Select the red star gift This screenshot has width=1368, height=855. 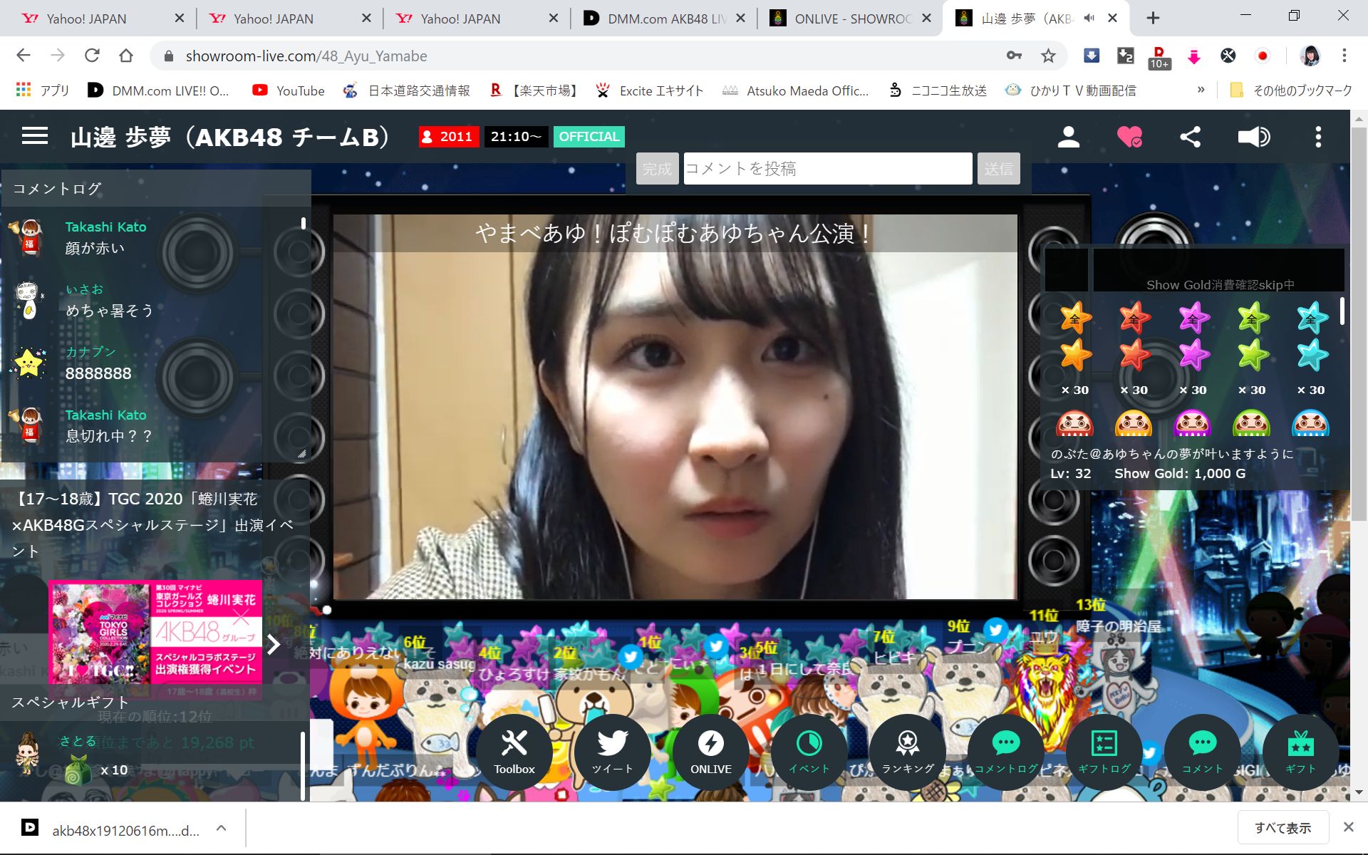(1134, 354)
